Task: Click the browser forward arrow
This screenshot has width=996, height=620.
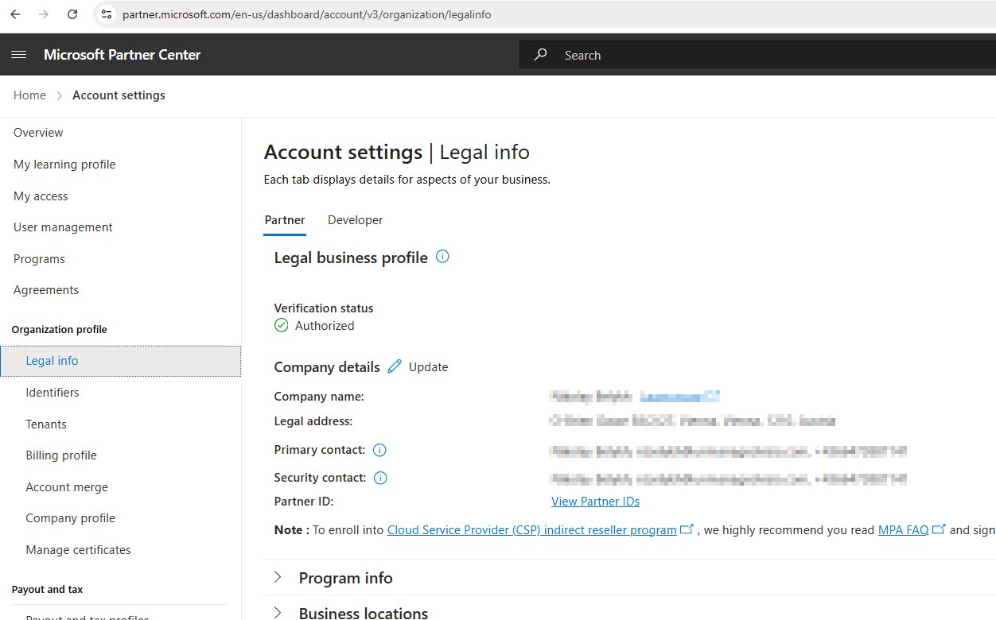Action: tap(44, 14)
